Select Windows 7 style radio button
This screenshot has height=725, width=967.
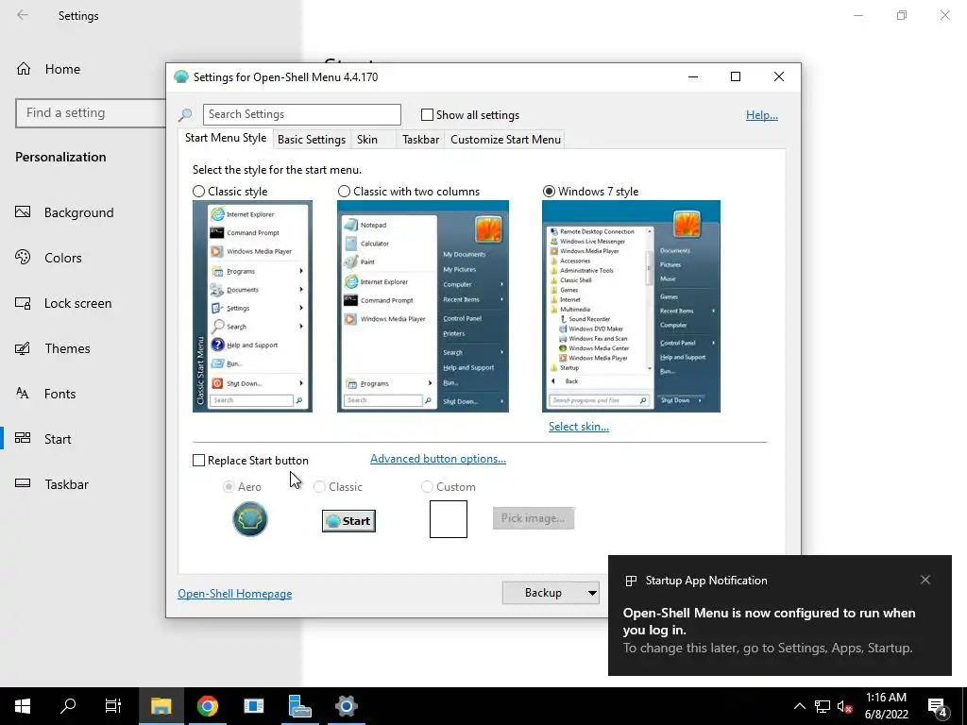coord(549,191)
